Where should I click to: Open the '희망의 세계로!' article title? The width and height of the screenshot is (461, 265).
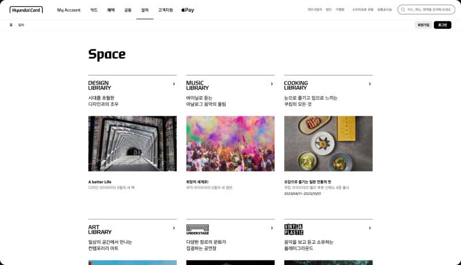click(x=197, y=182)
